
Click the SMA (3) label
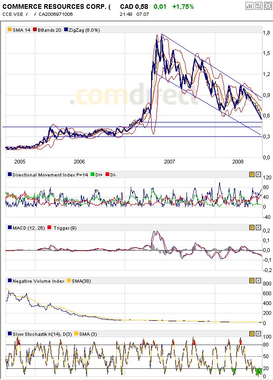click(88, 334)
